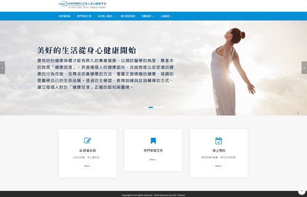The image size is (307, 197).
Task: Click the pencil edit icon above SI評量系統
Action: [x=87, y=140]
